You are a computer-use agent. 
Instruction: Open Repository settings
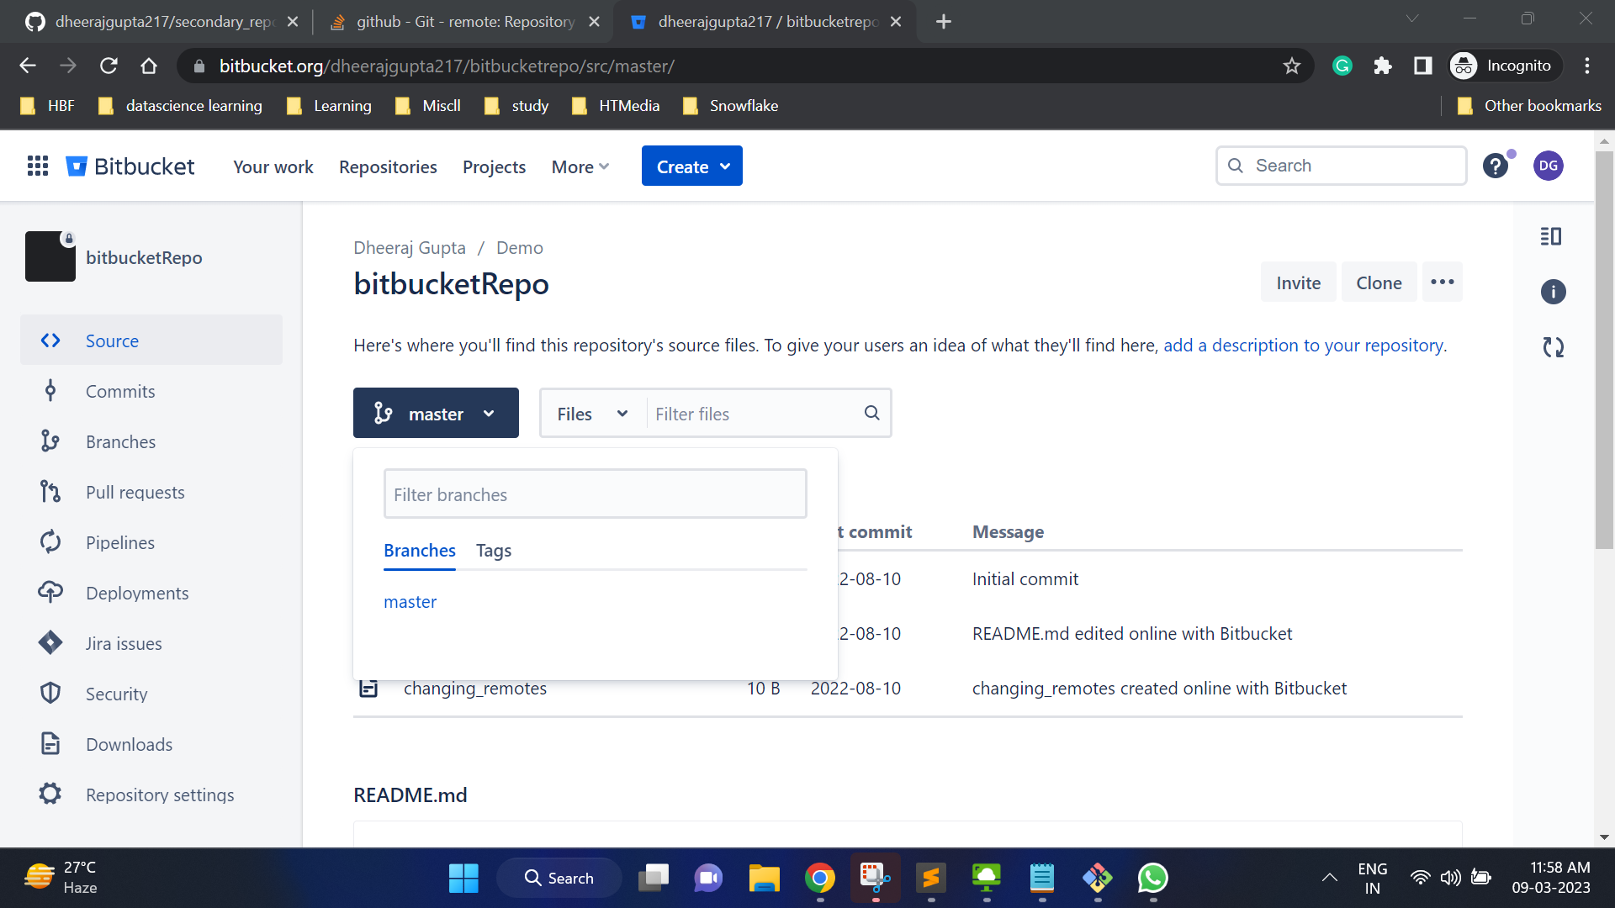point(160,794)
